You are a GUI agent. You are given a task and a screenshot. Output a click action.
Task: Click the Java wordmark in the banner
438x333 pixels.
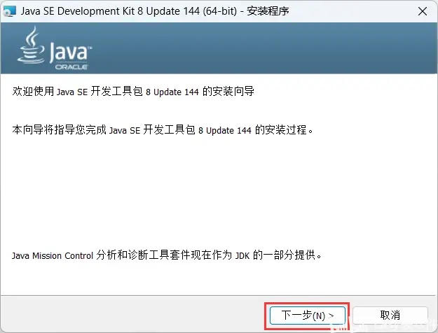(70, 52)
